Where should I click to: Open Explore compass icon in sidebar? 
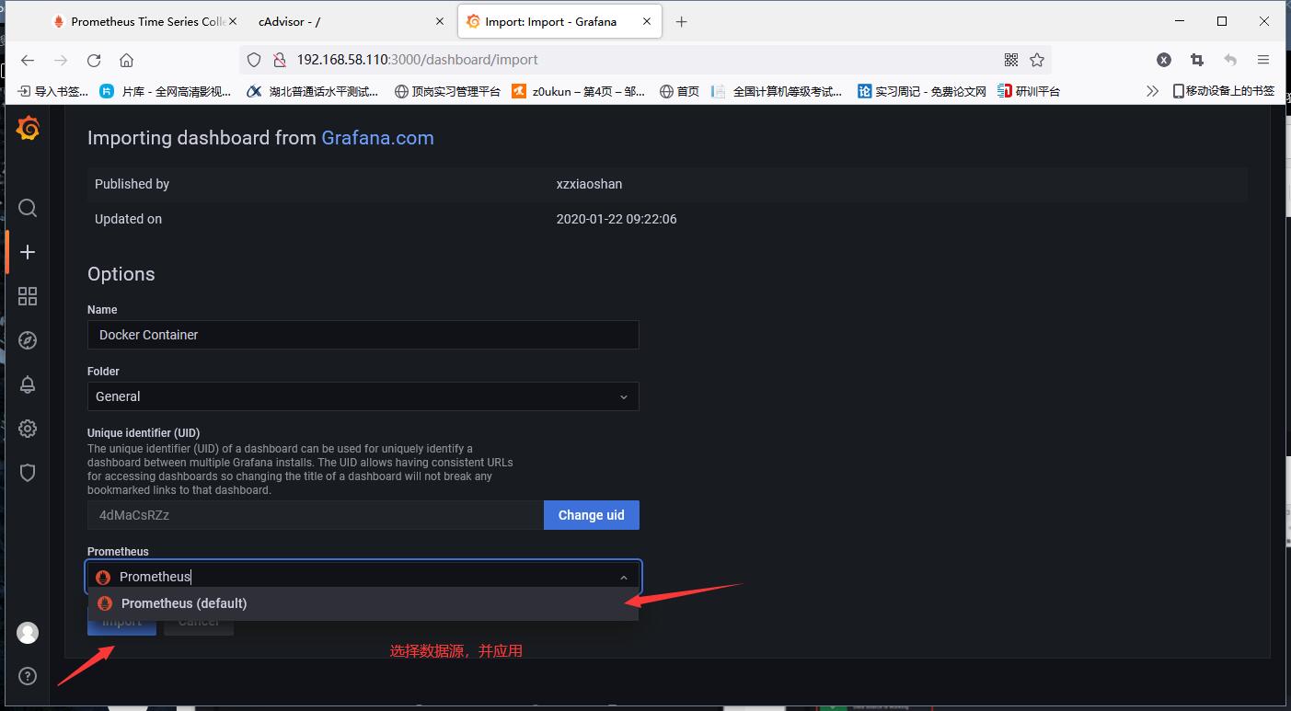pos(28,340)
